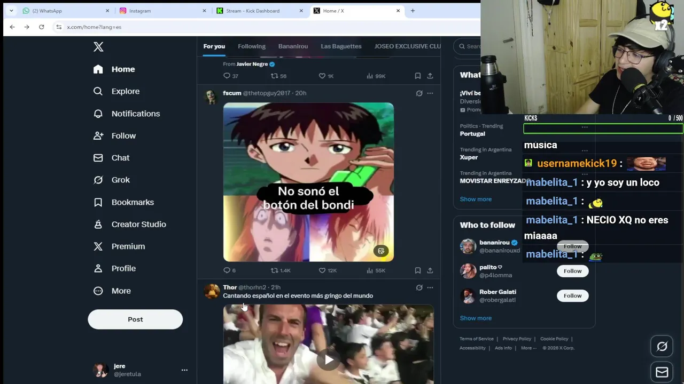Click Show more under trending topics
The width and height of the screenshot is (684, 384).
[476, 199]
